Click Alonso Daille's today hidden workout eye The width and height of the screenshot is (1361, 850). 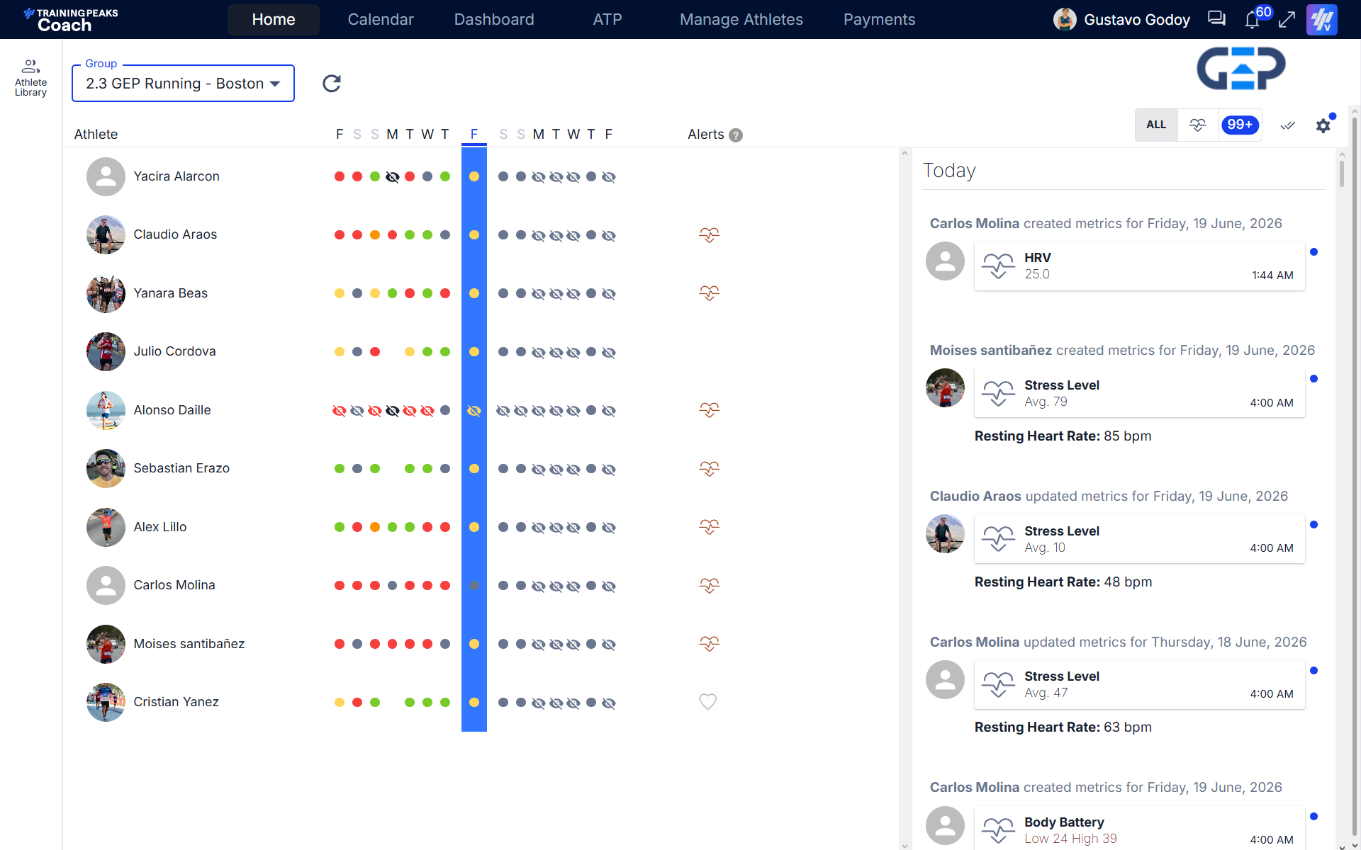pos(474,410)
